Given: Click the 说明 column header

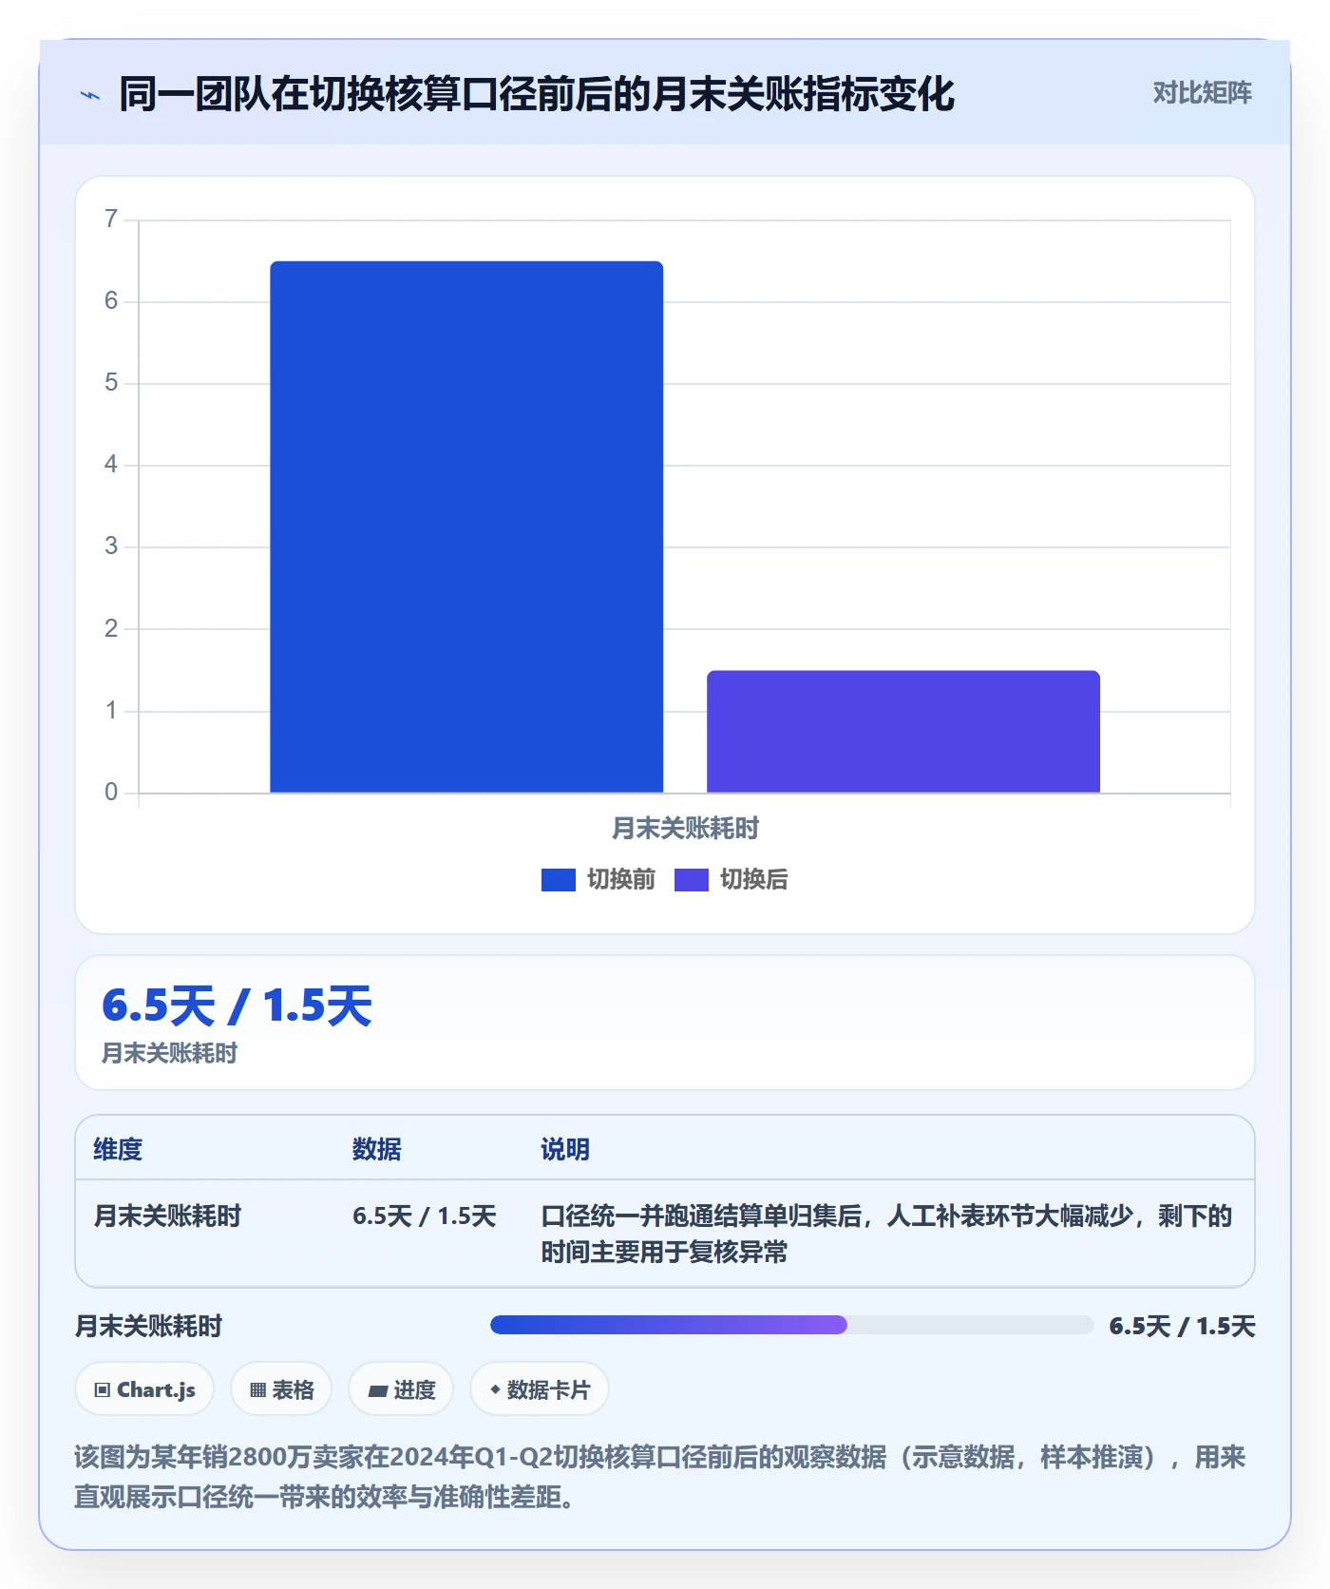Looking at the screenshot, I should point(565,1149).
